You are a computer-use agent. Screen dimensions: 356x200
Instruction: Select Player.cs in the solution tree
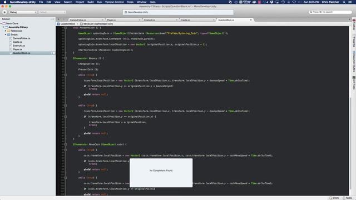(17, 49)
